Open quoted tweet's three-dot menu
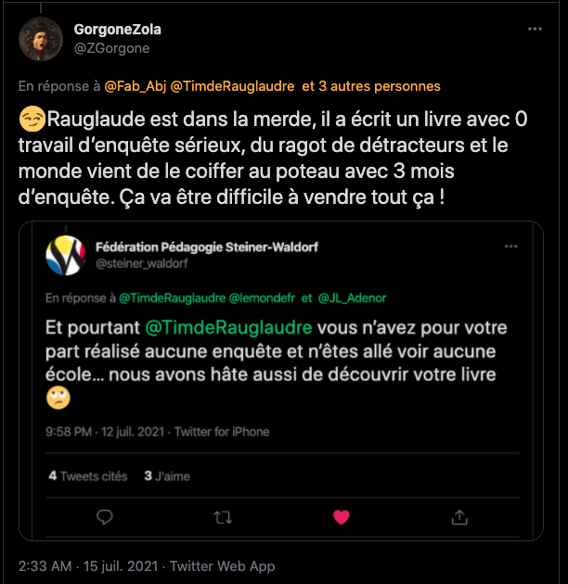568x584 pixels. point(510,248)
